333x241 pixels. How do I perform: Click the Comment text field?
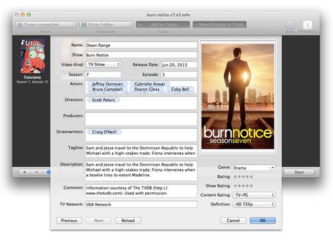[141, 191]
